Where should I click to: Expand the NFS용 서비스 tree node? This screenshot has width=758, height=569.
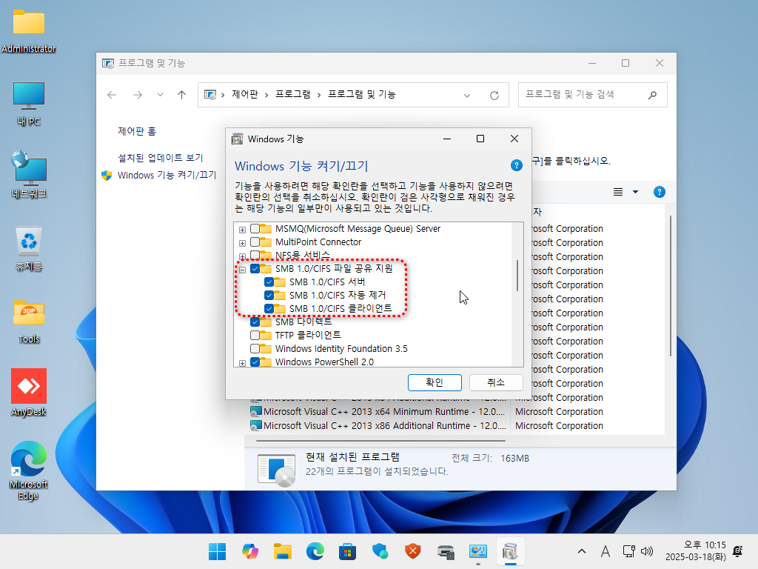tap(243, 256)
